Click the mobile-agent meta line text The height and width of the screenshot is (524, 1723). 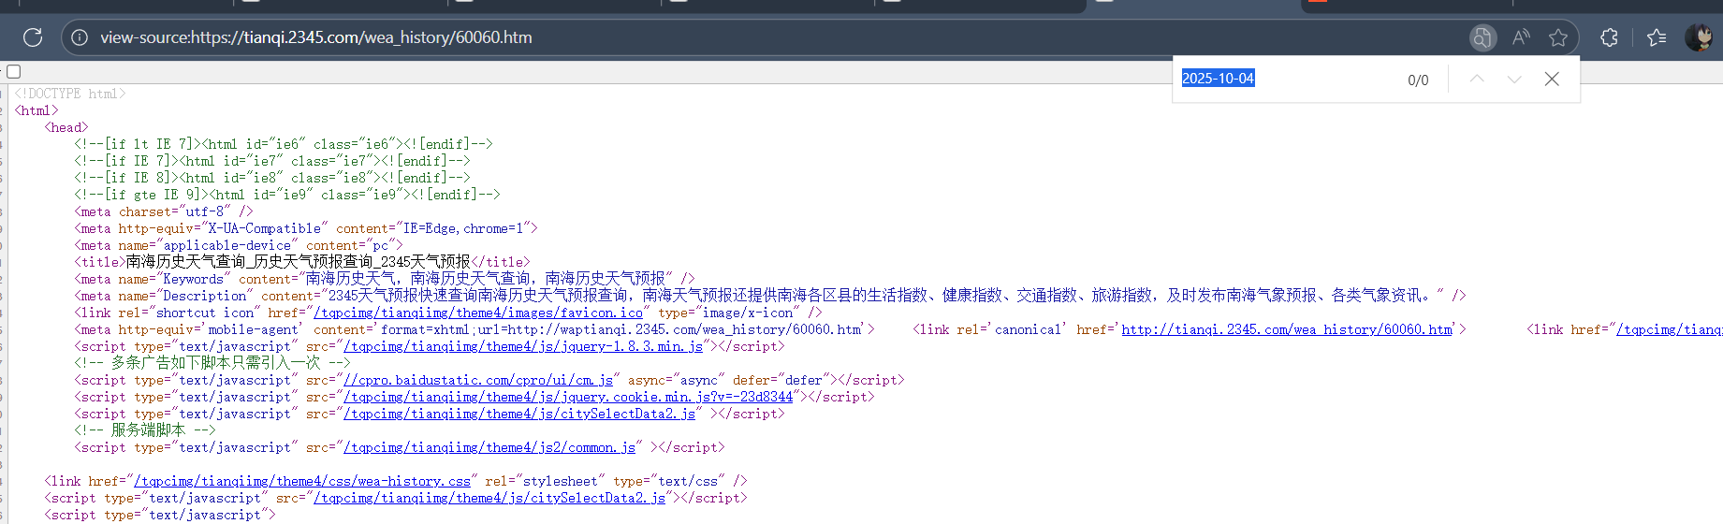coord(475,329)
